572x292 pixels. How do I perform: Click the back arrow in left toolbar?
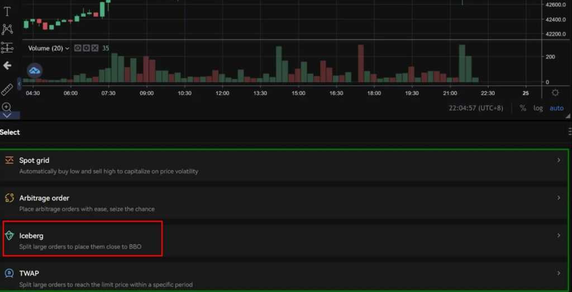7,66
